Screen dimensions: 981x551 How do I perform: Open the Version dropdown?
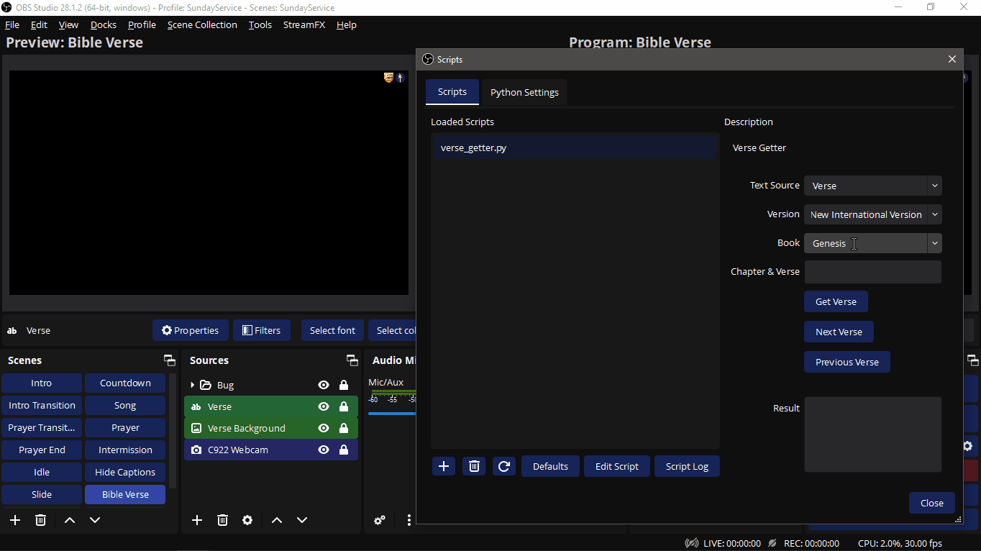pyautogui.click(x=934, y=214)
